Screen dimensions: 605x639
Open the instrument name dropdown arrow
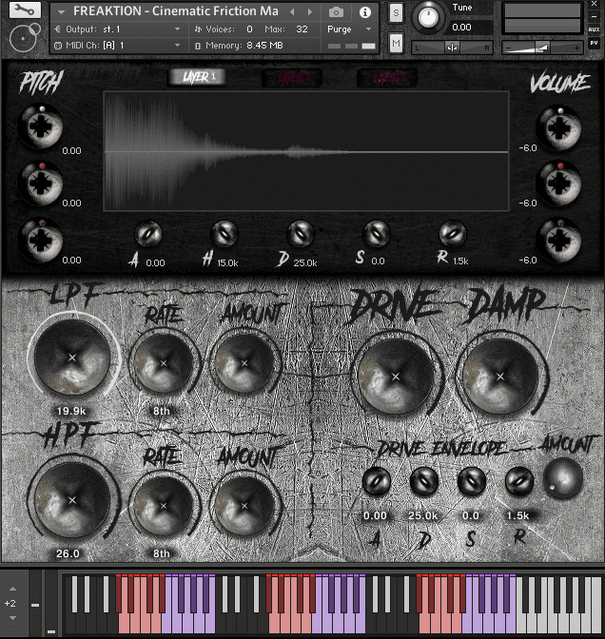pos(61,12)
